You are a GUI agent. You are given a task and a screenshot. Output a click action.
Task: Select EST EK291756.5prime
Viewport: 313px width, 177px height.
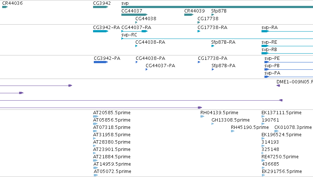coord(263,175)
